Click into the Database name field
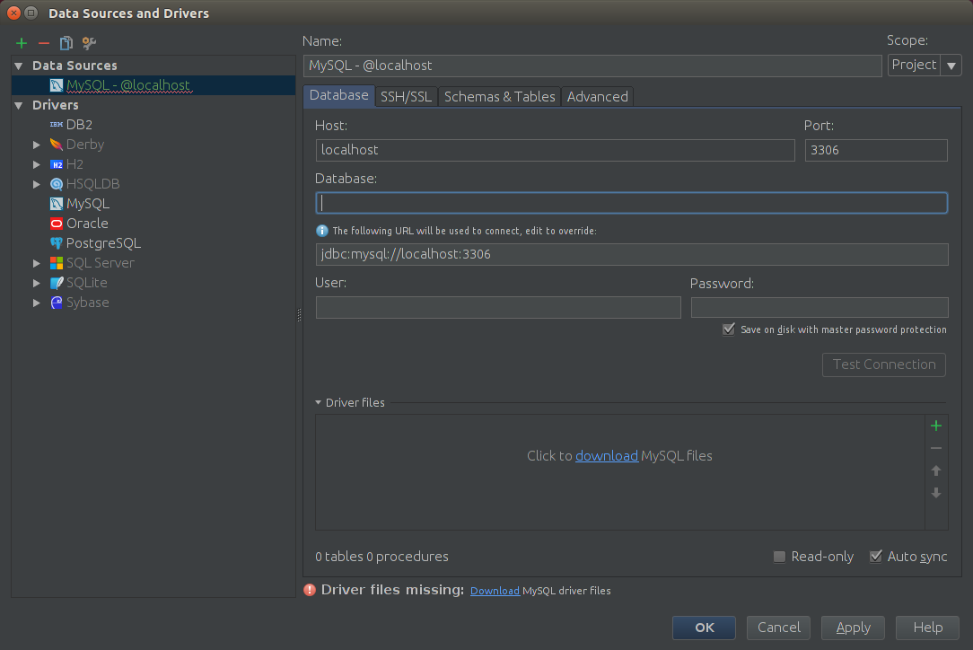The image size is (973, 650). pyautogui.click(x=631, y=203)
